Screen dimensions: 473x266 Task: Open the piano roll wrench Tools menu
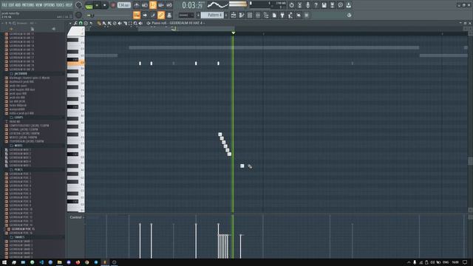[75, 23]
